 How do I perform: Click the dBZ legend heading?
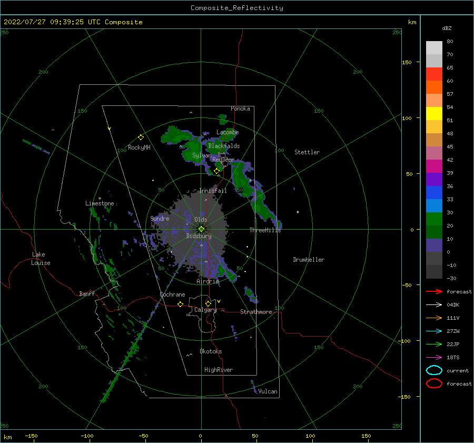coord(447,28)
